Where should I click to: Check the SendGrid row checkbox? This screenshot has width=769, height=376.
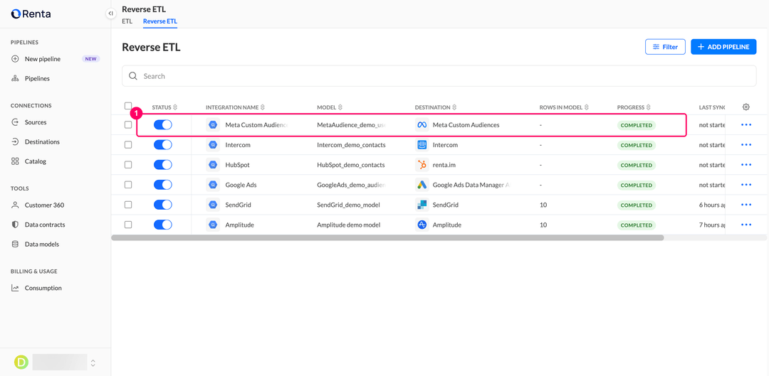[x=128, y=205]
